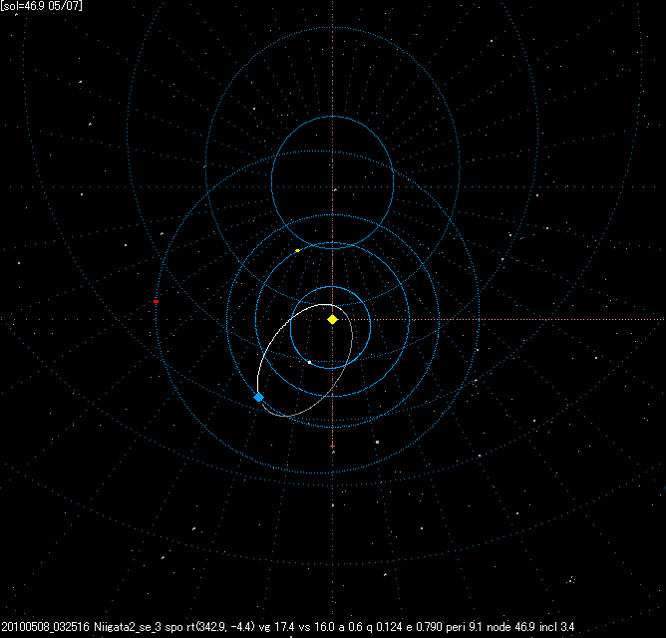Click the q 0.124 perihelion value
666x638 pixels.
385,627
